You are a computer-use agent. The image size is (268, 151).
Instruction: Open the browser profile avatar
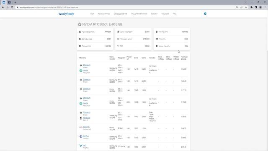point(260,8)
